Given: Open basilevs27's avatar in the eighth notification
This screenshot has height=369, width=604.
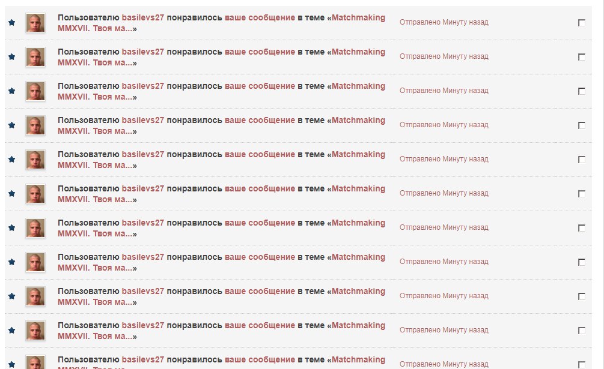Looking at the screenshot, I should coord(35,262).
